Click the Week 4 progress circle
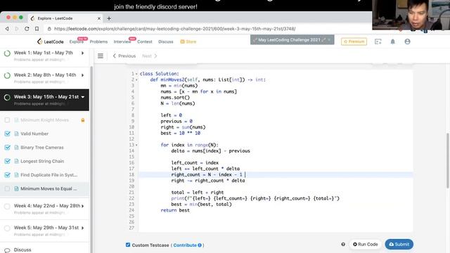This screenshot has height=253, width=450. (8, 206)
